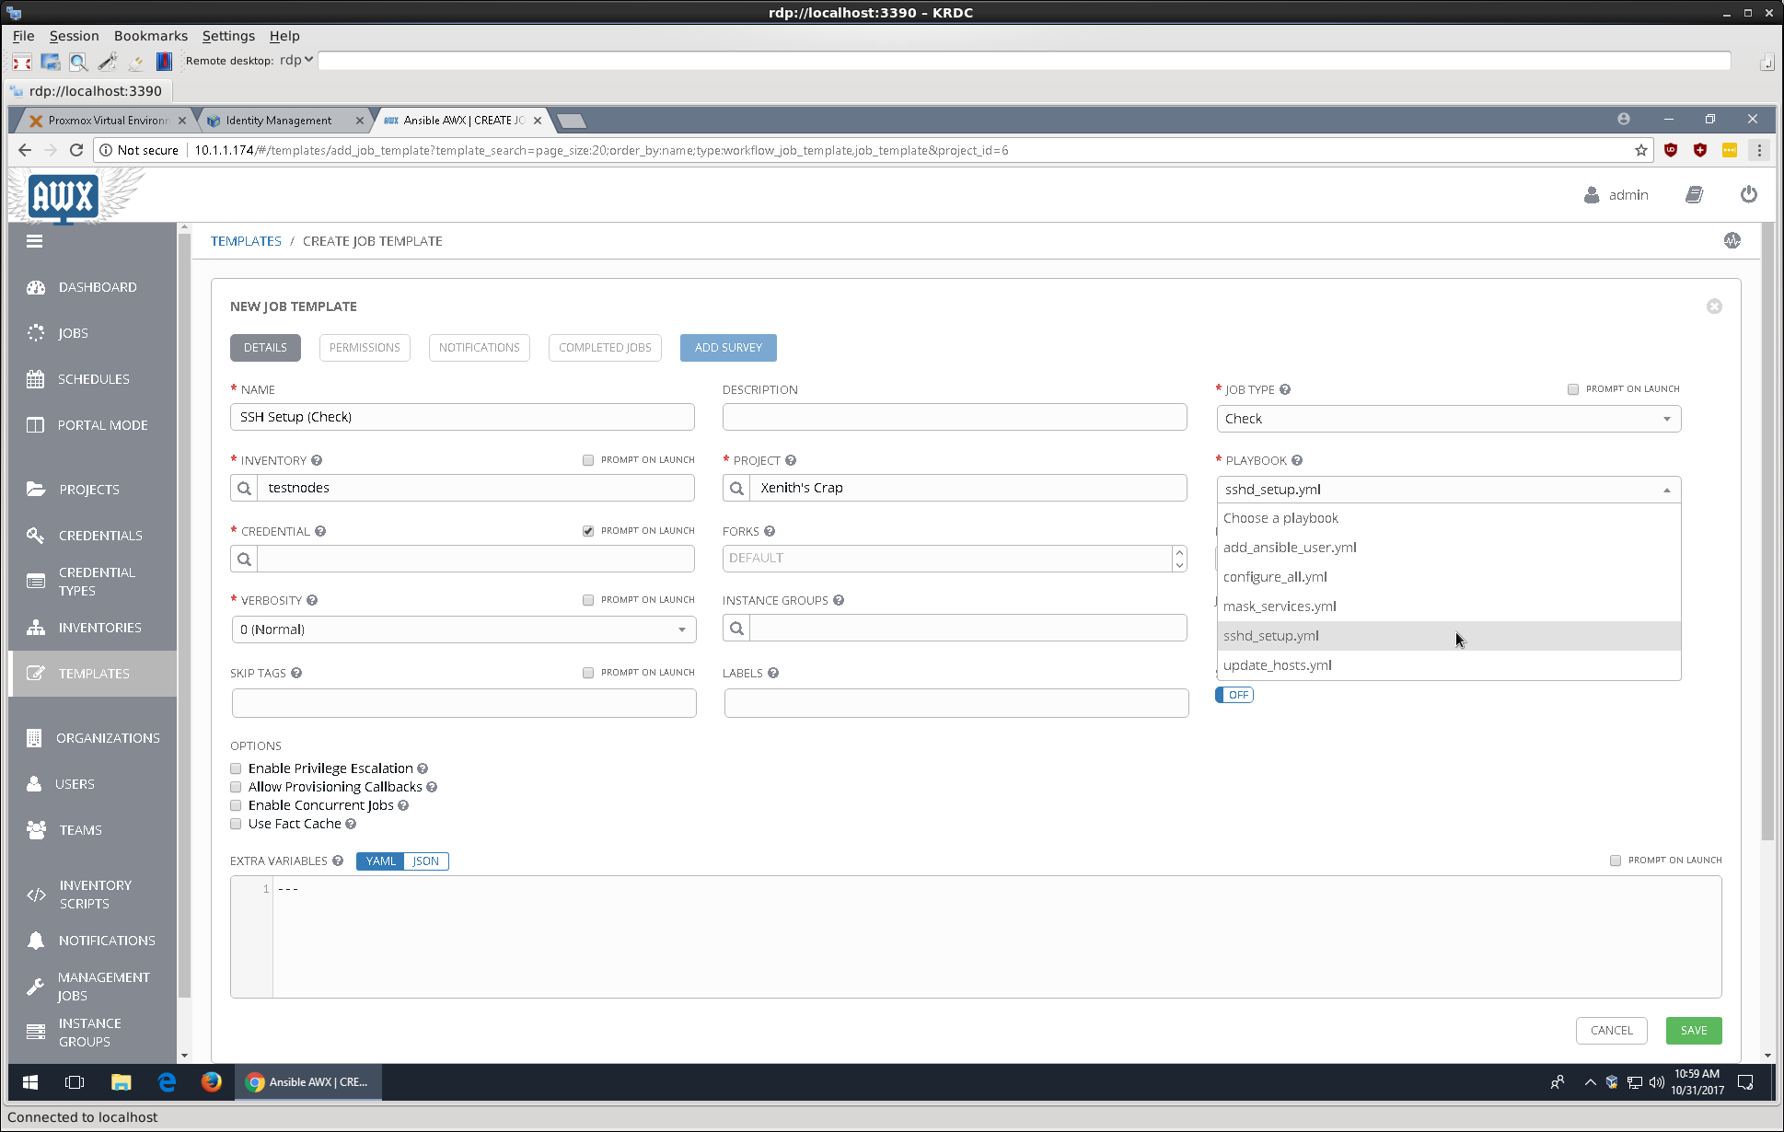Choose update_hosts.yml playbook
Screen dimensions: 1784x1132
point(1449,665)
